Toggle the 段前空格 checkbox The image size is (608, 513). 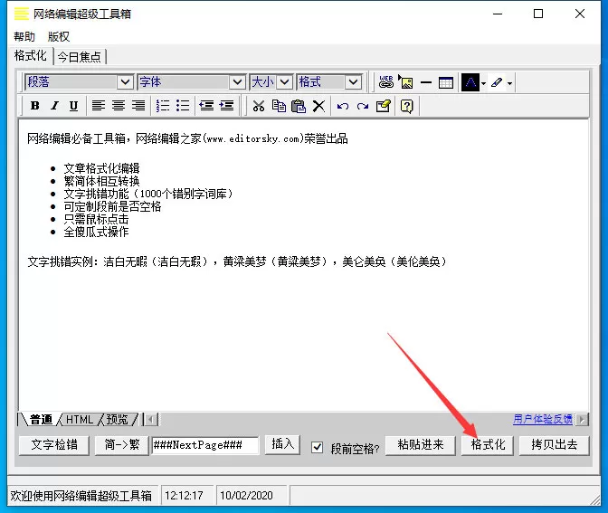318,447
